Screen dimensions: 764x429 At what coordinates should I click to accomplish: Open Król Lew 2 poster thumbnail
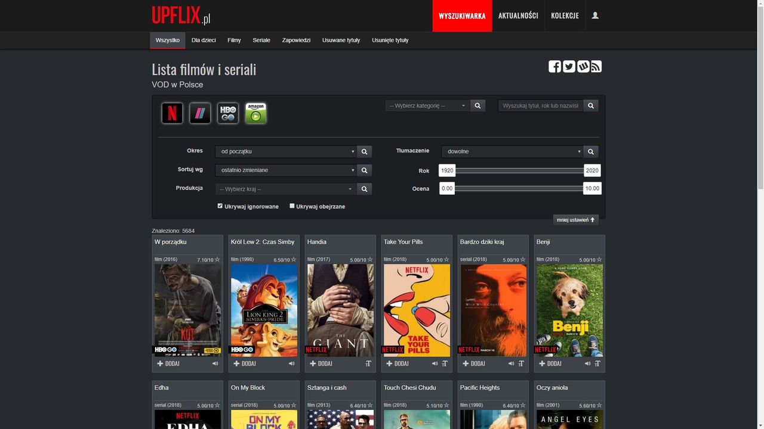(x=264, y=310)
